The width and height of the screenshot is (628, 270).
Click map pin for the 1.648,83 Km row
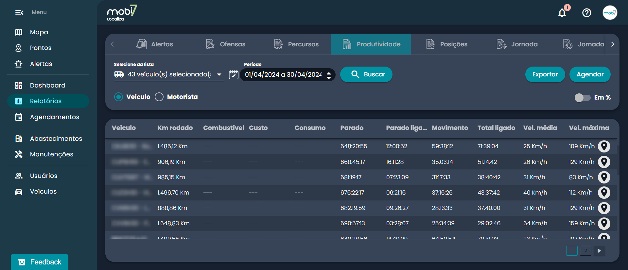(x=604, y=223)
